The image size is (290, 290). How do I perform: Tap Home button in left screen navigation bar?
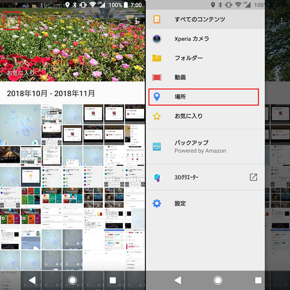click(72, 280)
